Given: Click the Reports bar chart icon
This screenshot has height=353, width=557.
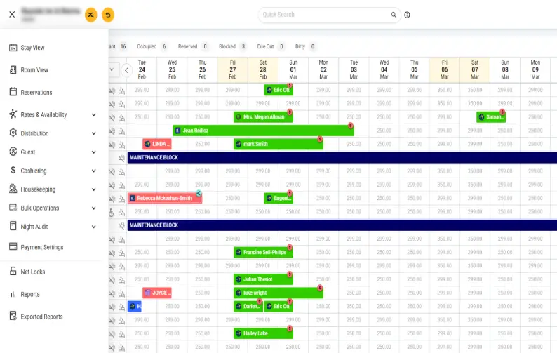Looking at the screenshot, I should point(13,294).
